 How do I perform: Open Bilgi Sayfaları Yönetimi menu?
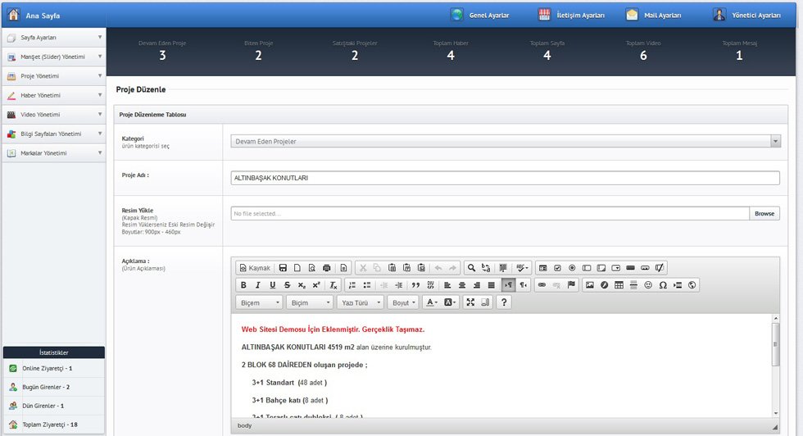(54, 134)
